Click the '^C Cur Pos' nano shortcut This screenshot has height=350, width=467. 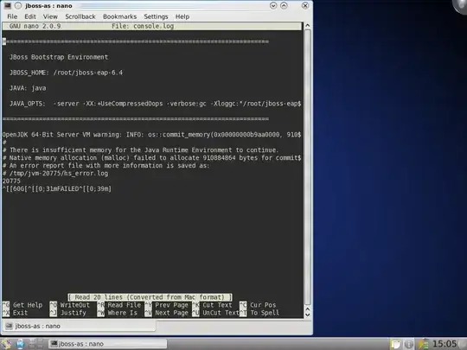point(258,305)
